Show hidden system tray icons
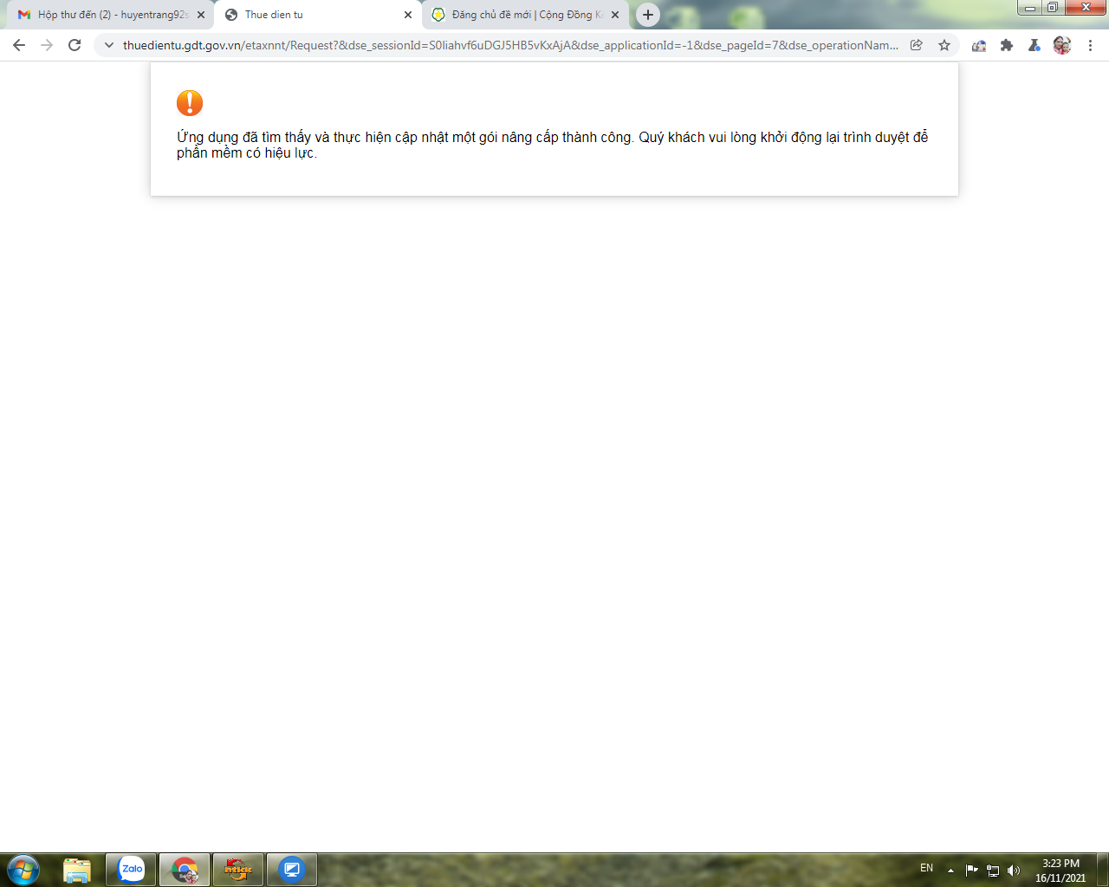The width and height of the screenshot is (1109, 887). pos(950,871)
